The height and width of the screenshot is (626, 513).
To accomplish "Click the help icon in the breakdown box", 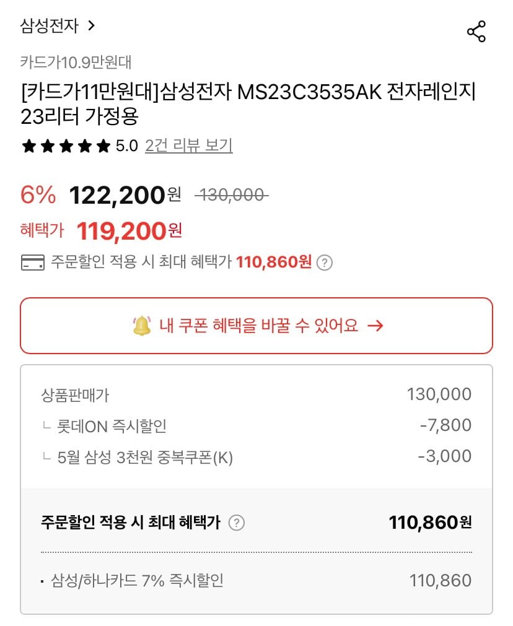I will tap(237, 523).
